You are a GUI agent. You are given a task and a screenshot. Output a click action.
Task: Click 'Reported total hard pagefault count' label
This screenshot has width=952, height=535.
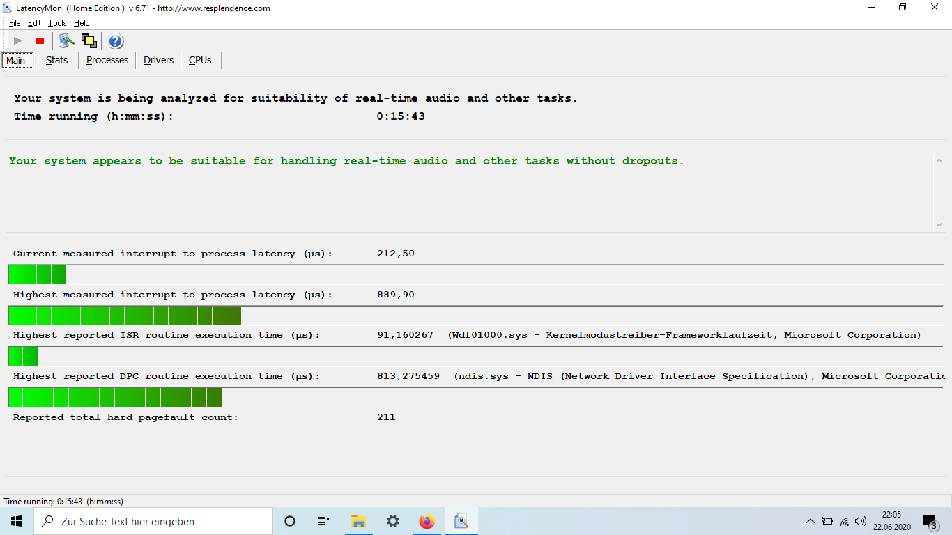click(125, 417)
